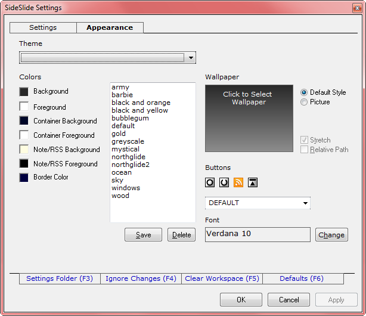Pick the Foreground color swatch
This screenshot has height=316, width=366.
(24, 106)
